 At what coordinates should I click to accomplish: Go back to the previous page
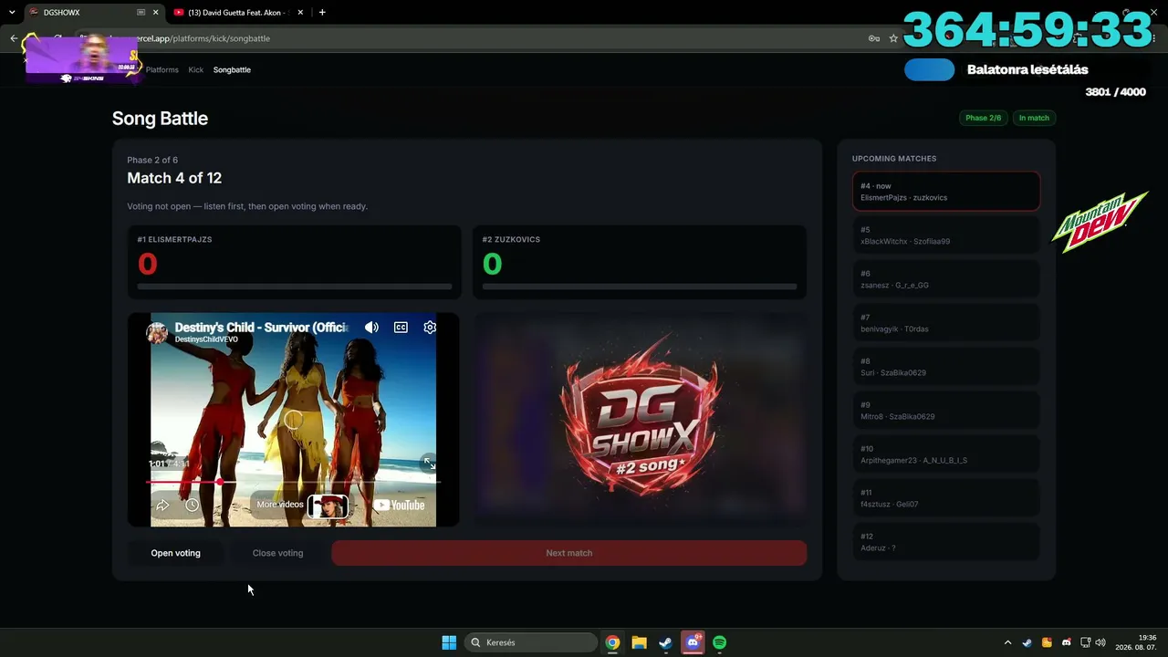14,38
